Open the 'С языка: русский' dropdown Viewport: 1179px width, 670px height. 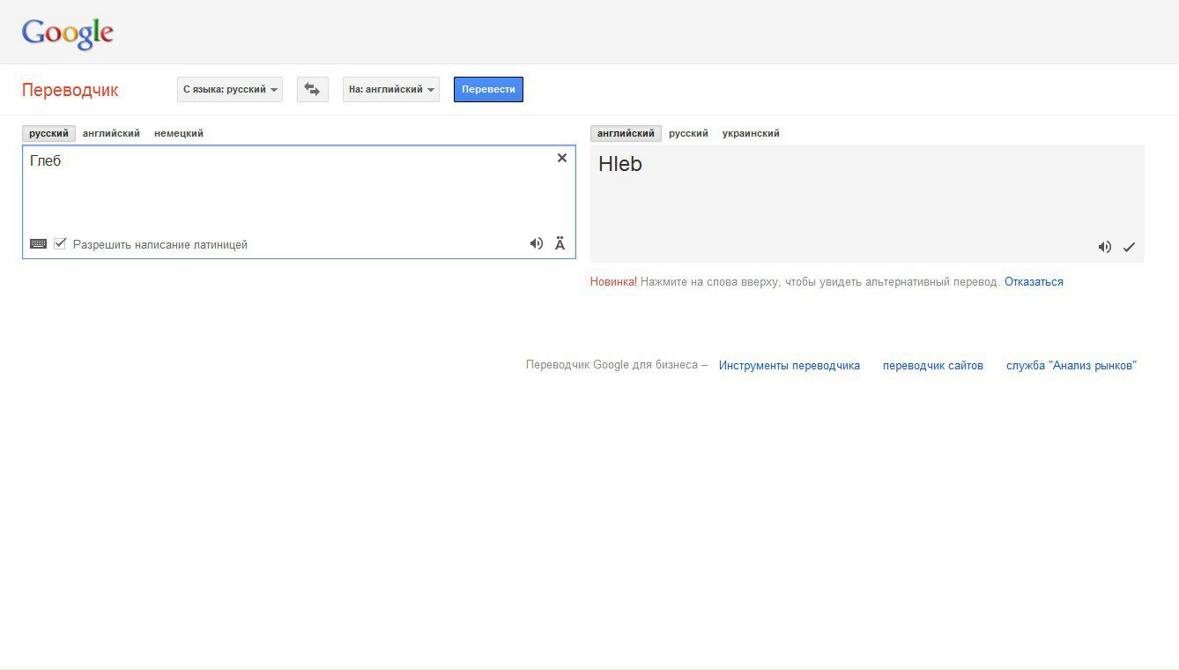point(230,89)
